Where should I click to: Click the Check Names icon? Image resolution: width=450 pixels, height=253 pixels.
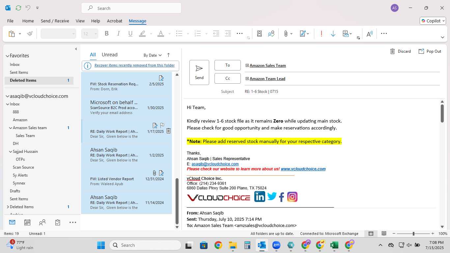271,34
